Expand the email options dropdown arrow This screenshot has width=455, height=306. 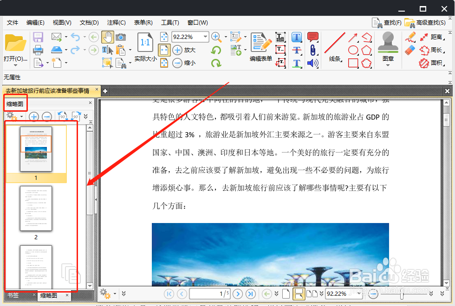[x=66, y=37]
